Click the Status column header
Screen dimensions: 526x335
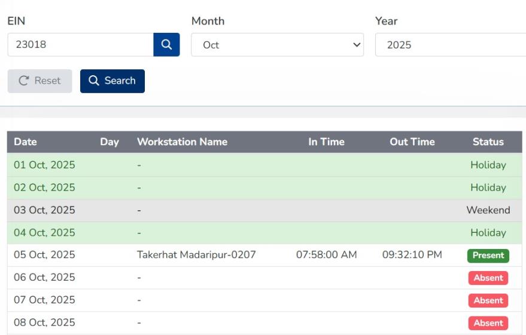pos(488,142)
